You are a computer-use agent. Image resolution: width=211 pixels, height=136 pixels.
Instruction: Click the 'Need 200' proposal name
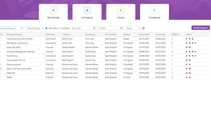point(11,73)
